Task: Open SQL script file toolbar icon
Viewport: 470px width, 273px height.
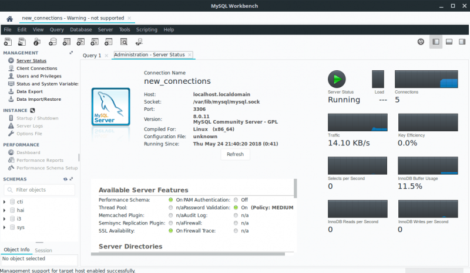Action: tap(22, 42)
